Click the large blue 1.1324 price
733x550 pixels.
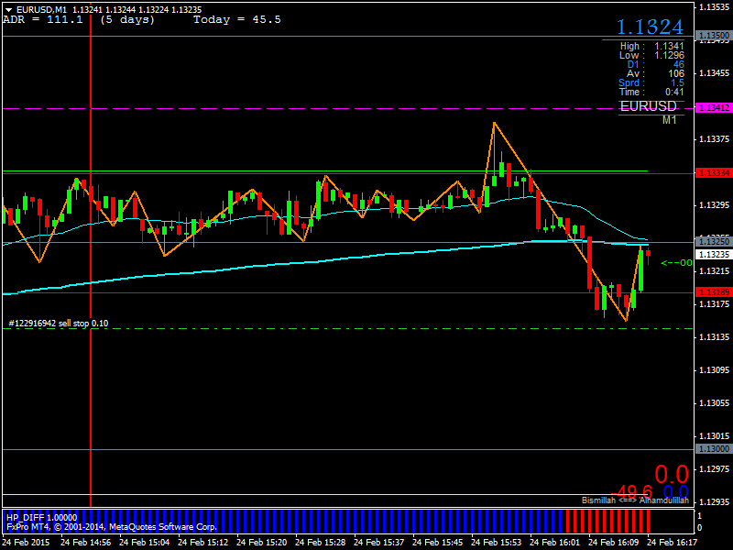pyautogui.click(x=650, y=27)
